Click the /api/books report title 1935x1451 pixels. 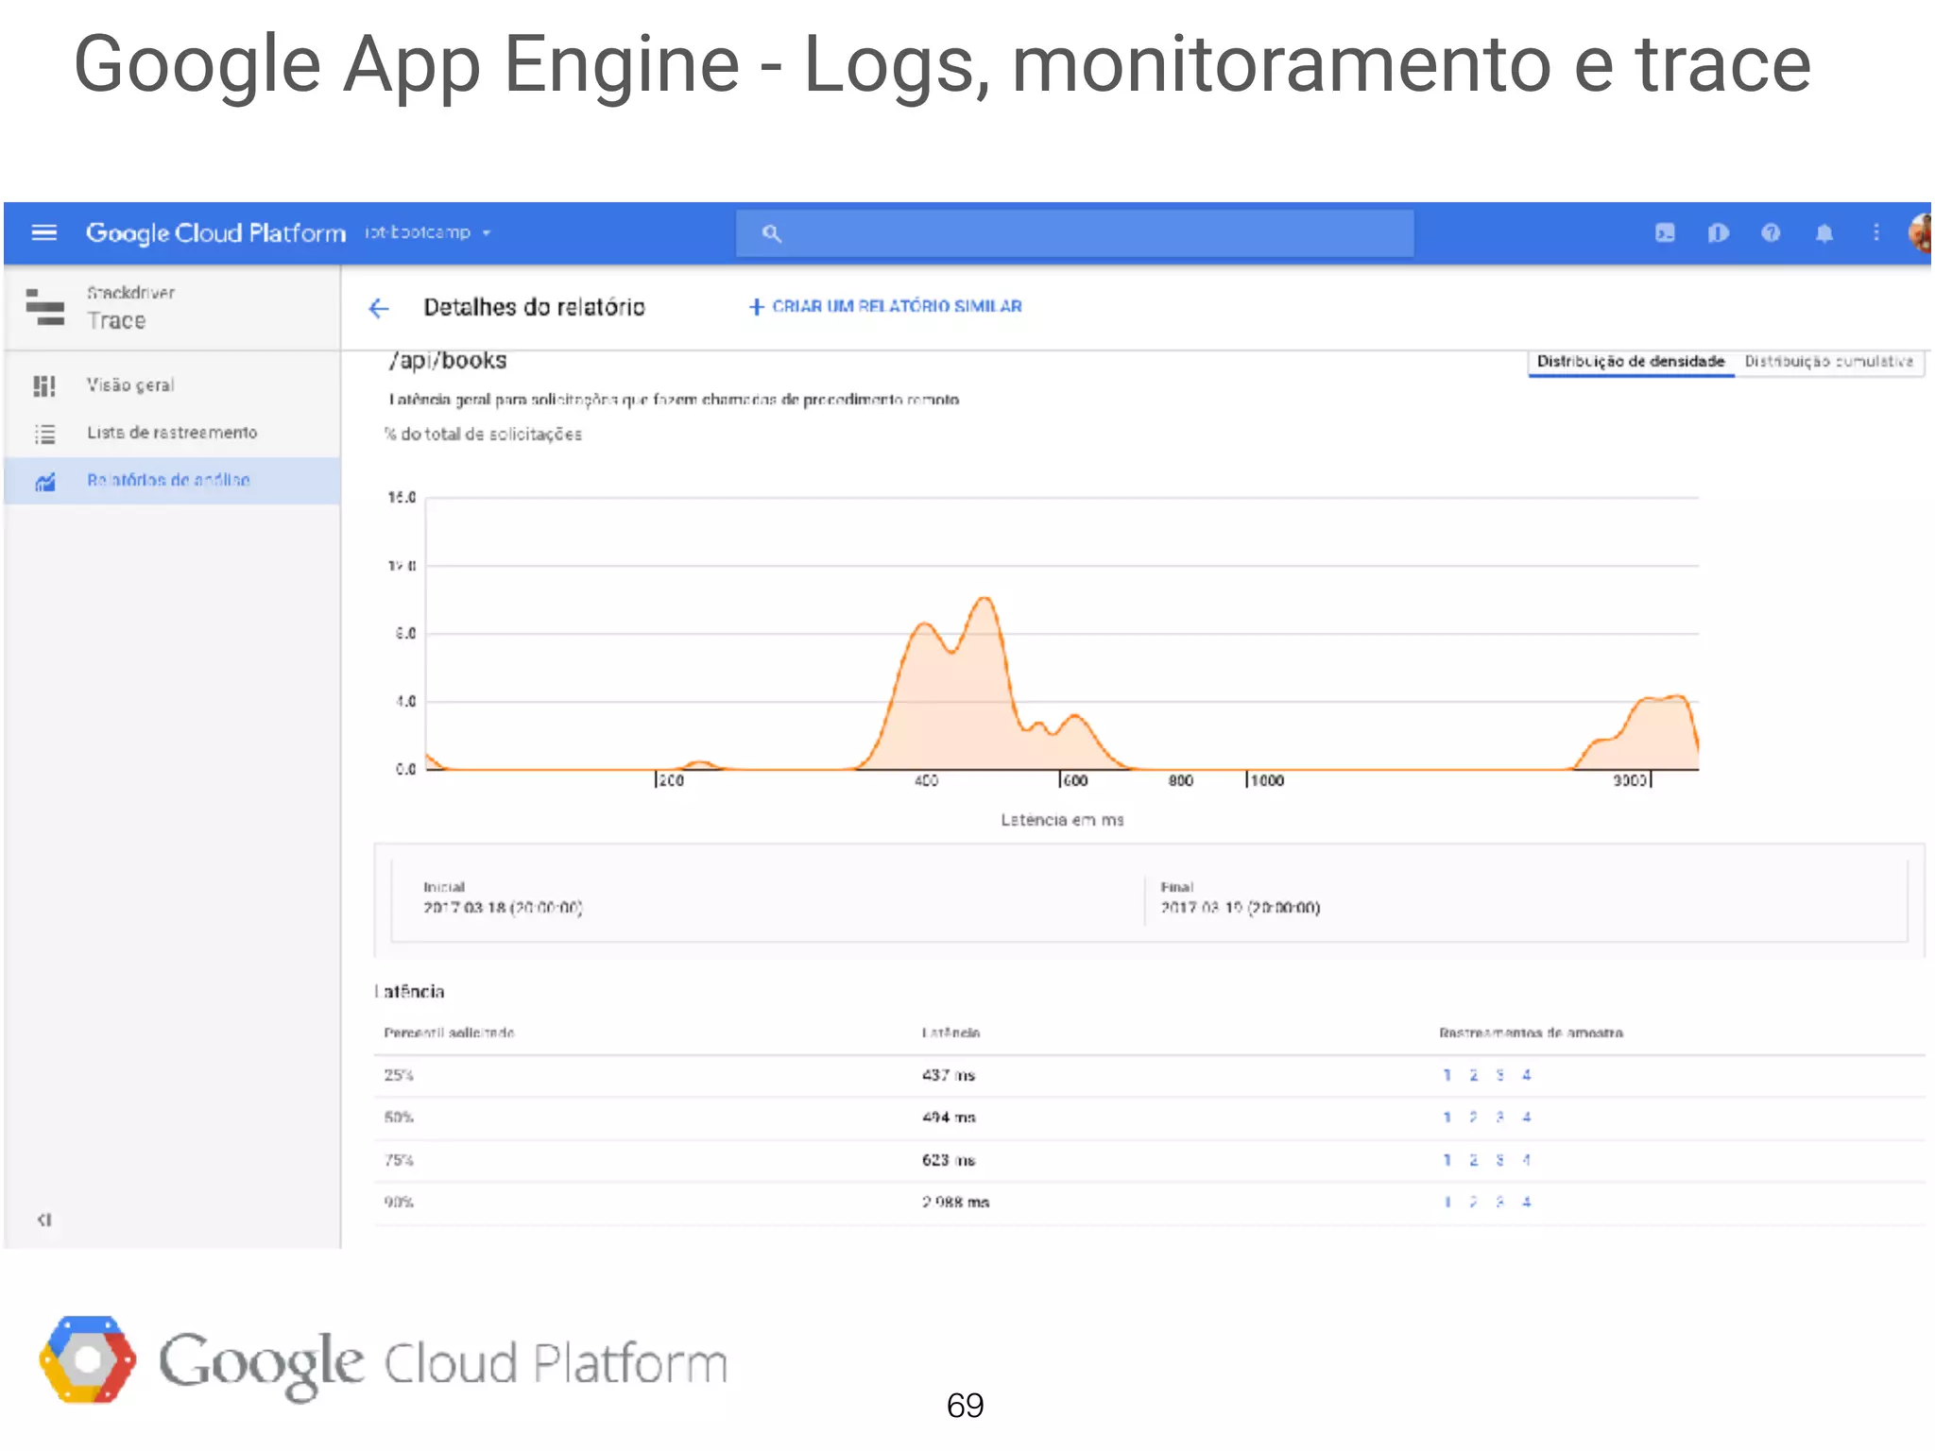(x=447, y=362)
